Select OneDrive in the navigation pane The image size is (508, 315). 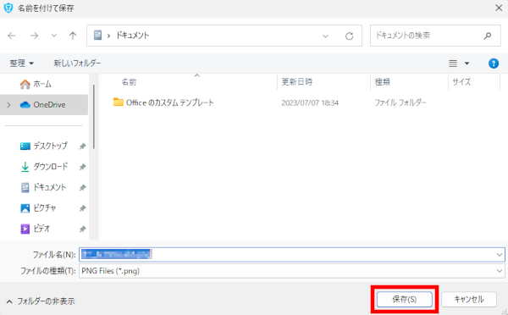[x=43, y=105]
